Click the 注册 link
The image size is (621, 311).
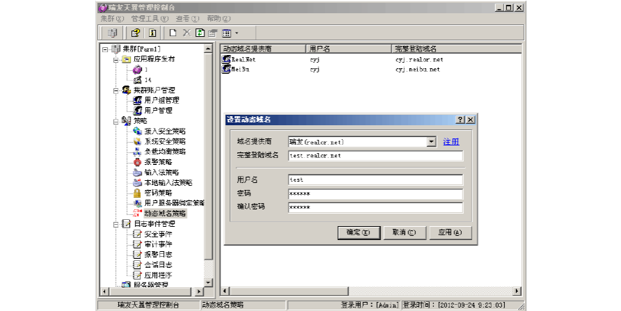451,141
